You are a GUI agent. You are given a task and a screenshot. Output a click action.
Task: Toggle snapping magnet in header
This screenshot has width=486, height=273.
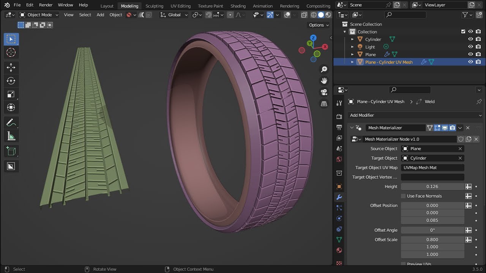208,15
